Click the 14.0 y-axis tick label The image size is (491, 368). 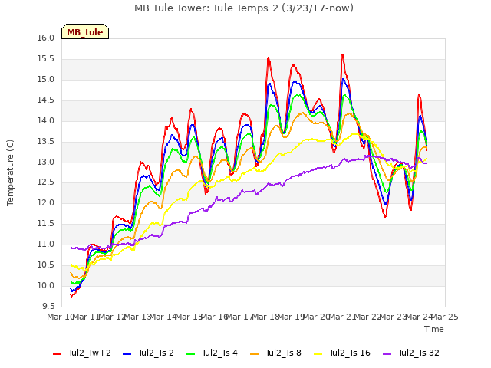coord(46,121)
